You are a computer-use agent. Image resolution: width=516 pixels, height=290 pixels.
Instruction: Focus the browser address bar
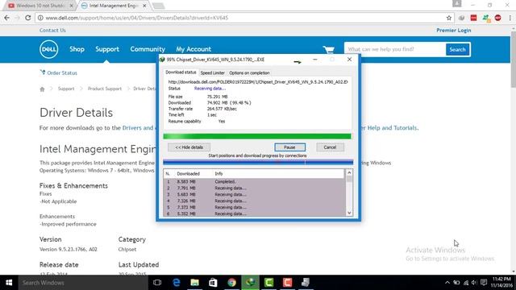click(x=243, y=18)
